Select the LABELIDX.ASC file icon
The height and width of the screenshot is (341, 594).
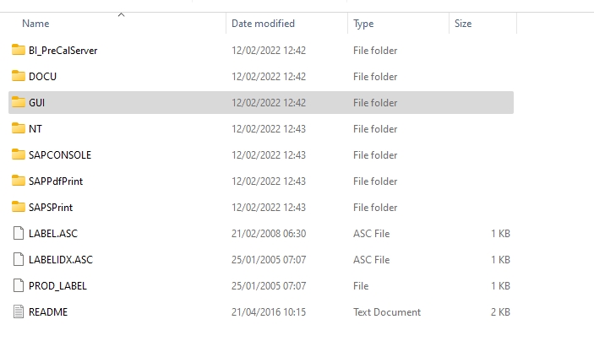(x=19, y=259)
